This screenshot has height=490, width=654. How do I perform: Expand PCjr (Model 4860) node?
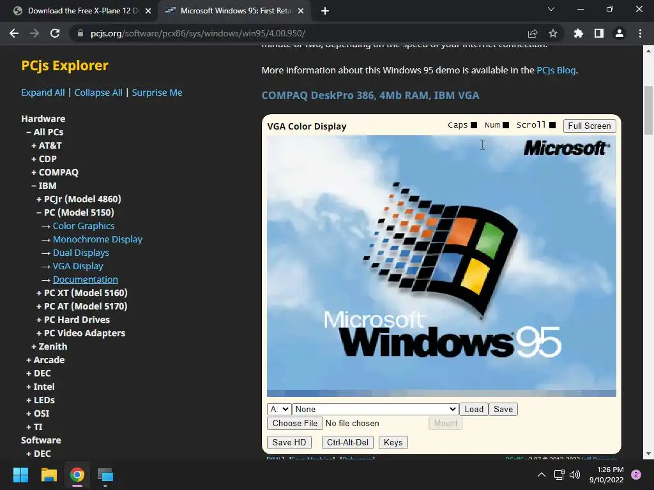click(x=79, y=199)
